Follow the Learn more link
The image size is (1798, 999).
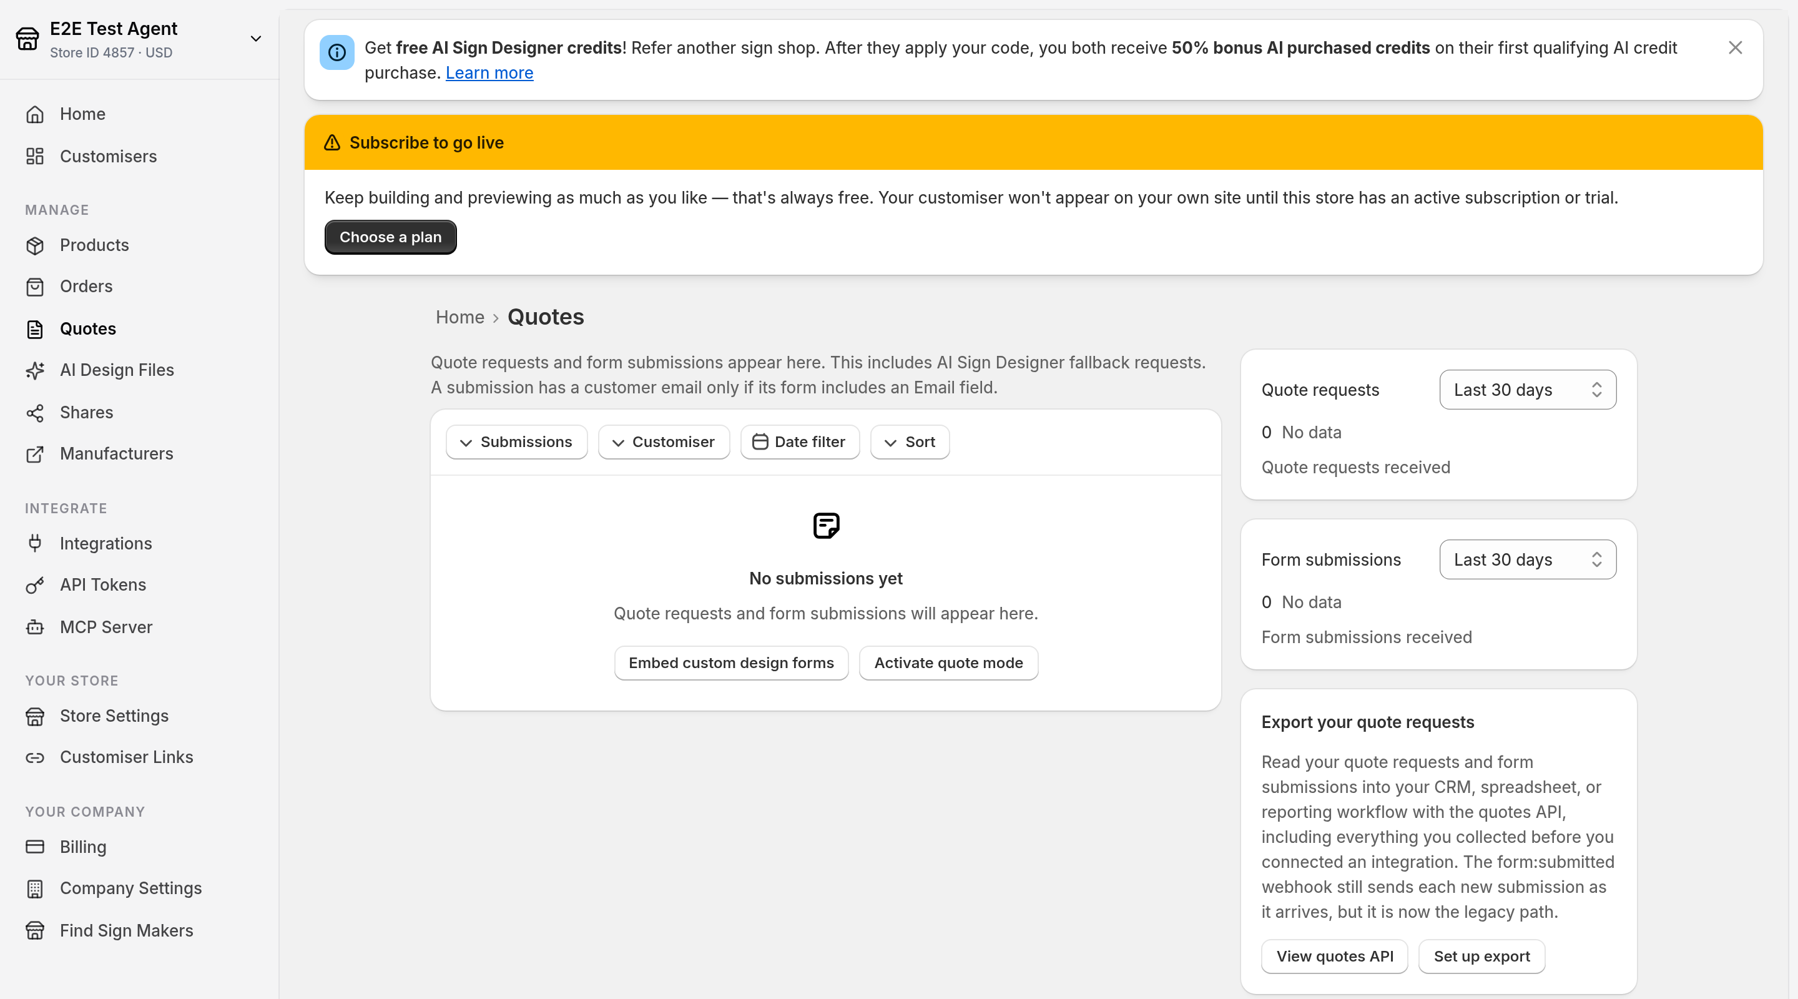[x=489, y=72]
